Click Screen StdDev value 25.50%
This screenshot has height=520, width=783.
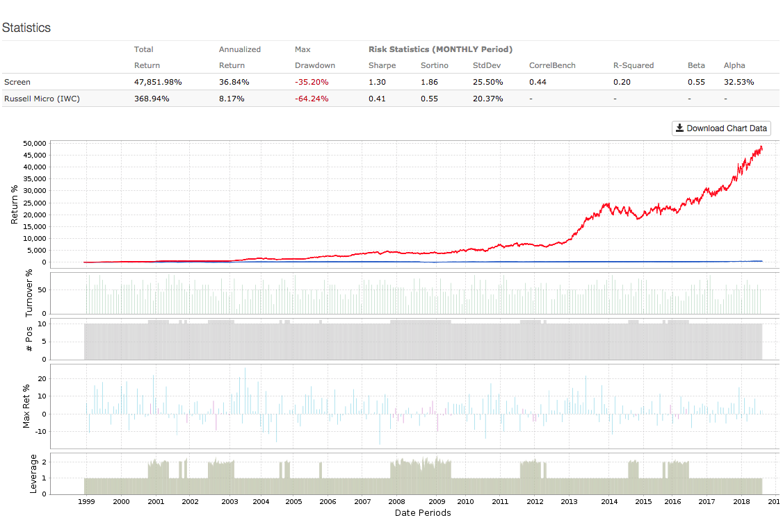pos(488,82)
